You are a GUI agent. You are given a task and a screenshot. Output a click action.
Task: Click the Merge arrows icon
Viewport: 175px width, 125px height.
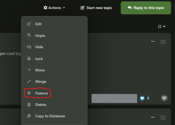(x=29, y=81)
